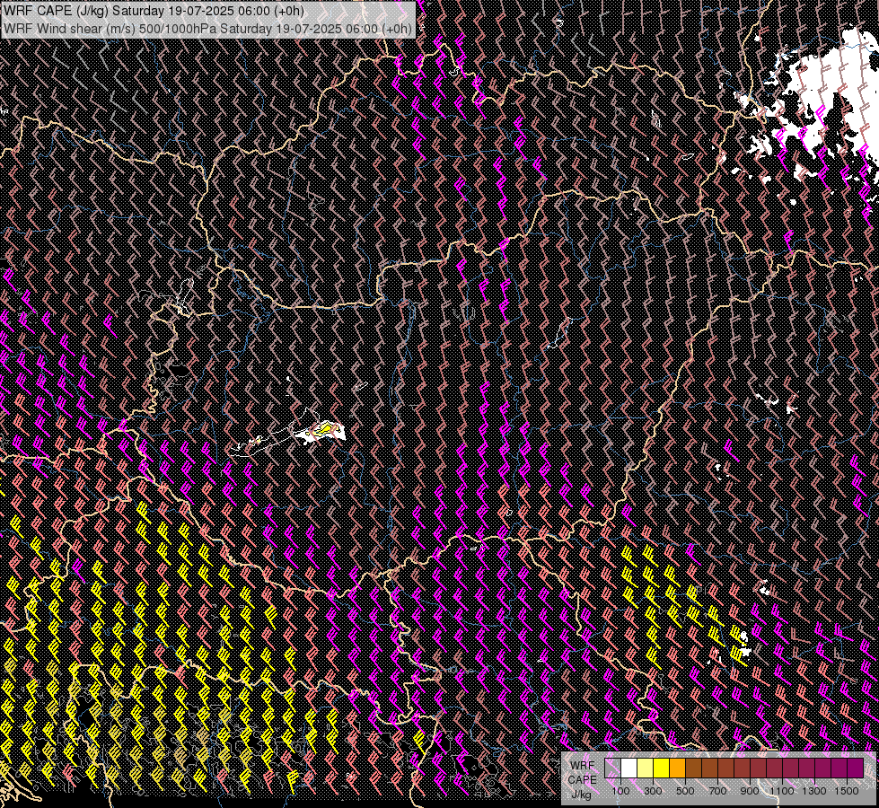Click the legend value 100

point(620,791)
